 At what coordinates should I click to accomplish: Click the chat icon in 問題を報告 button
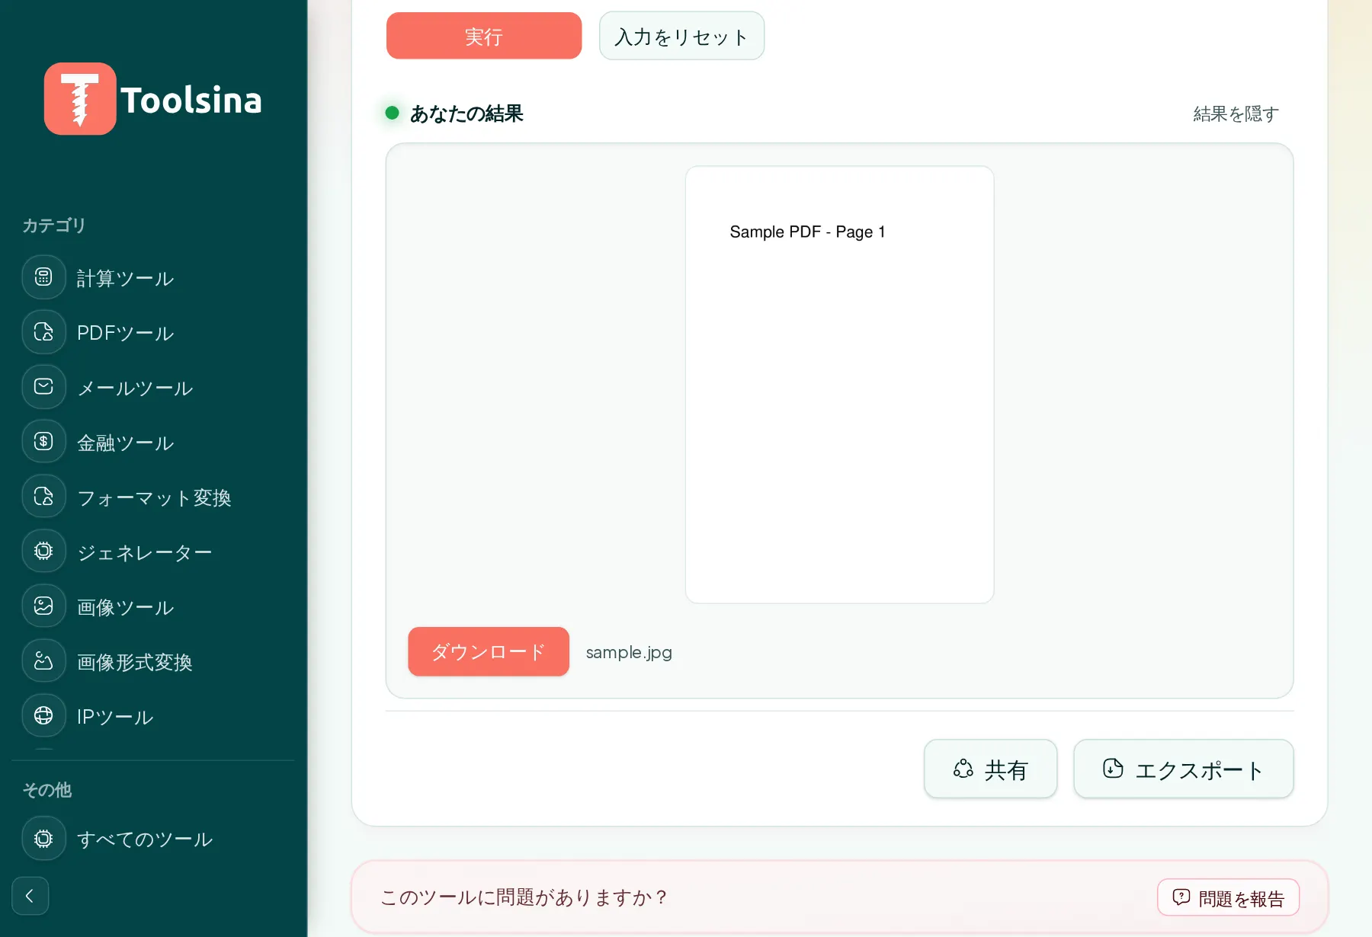[x=1181, y=897]
